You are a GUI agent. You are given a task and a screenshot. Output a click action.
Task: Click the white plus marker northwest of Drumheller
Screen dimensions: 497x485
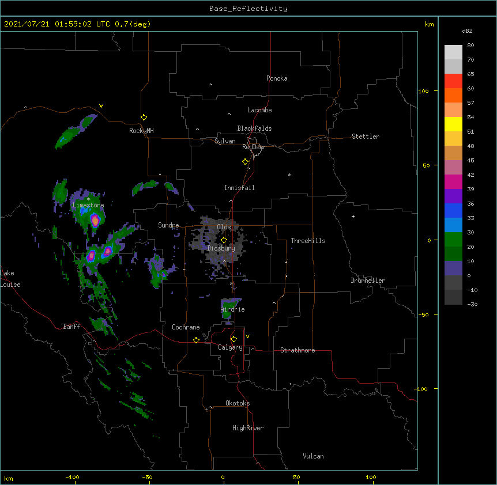coord(353,216)
